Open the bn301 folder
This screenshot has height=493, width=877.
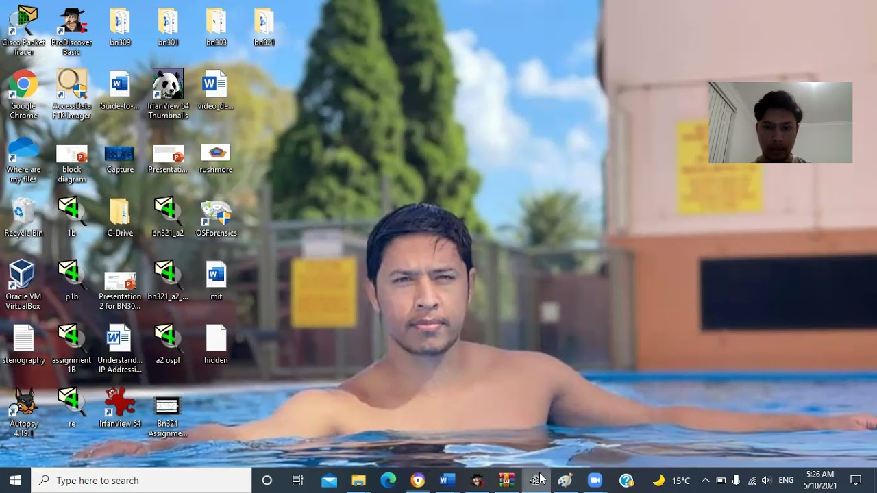(168, 27)
